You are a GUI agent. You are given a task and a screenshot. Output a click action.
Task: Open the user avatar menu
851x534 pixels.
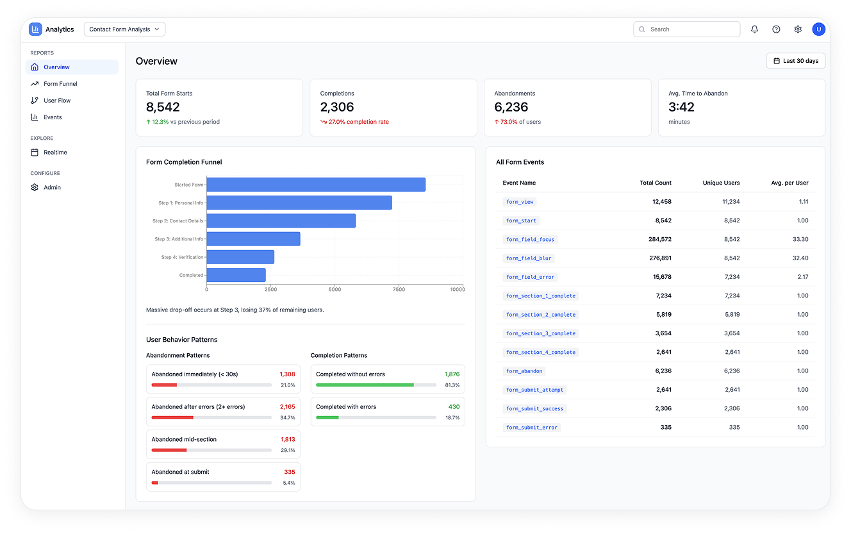tap(818, 29)
